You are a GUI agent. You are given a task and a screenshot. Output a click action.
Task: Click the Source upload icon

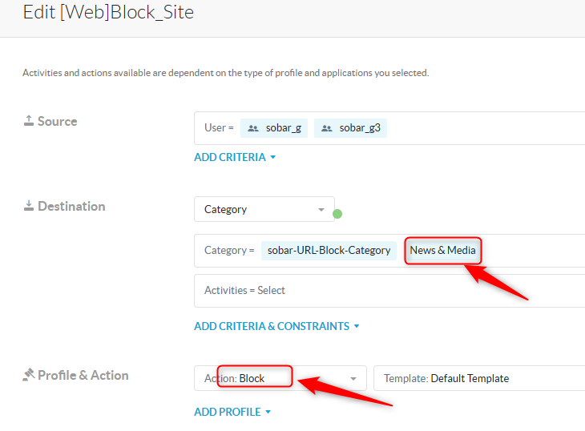(x=29, y=120)
